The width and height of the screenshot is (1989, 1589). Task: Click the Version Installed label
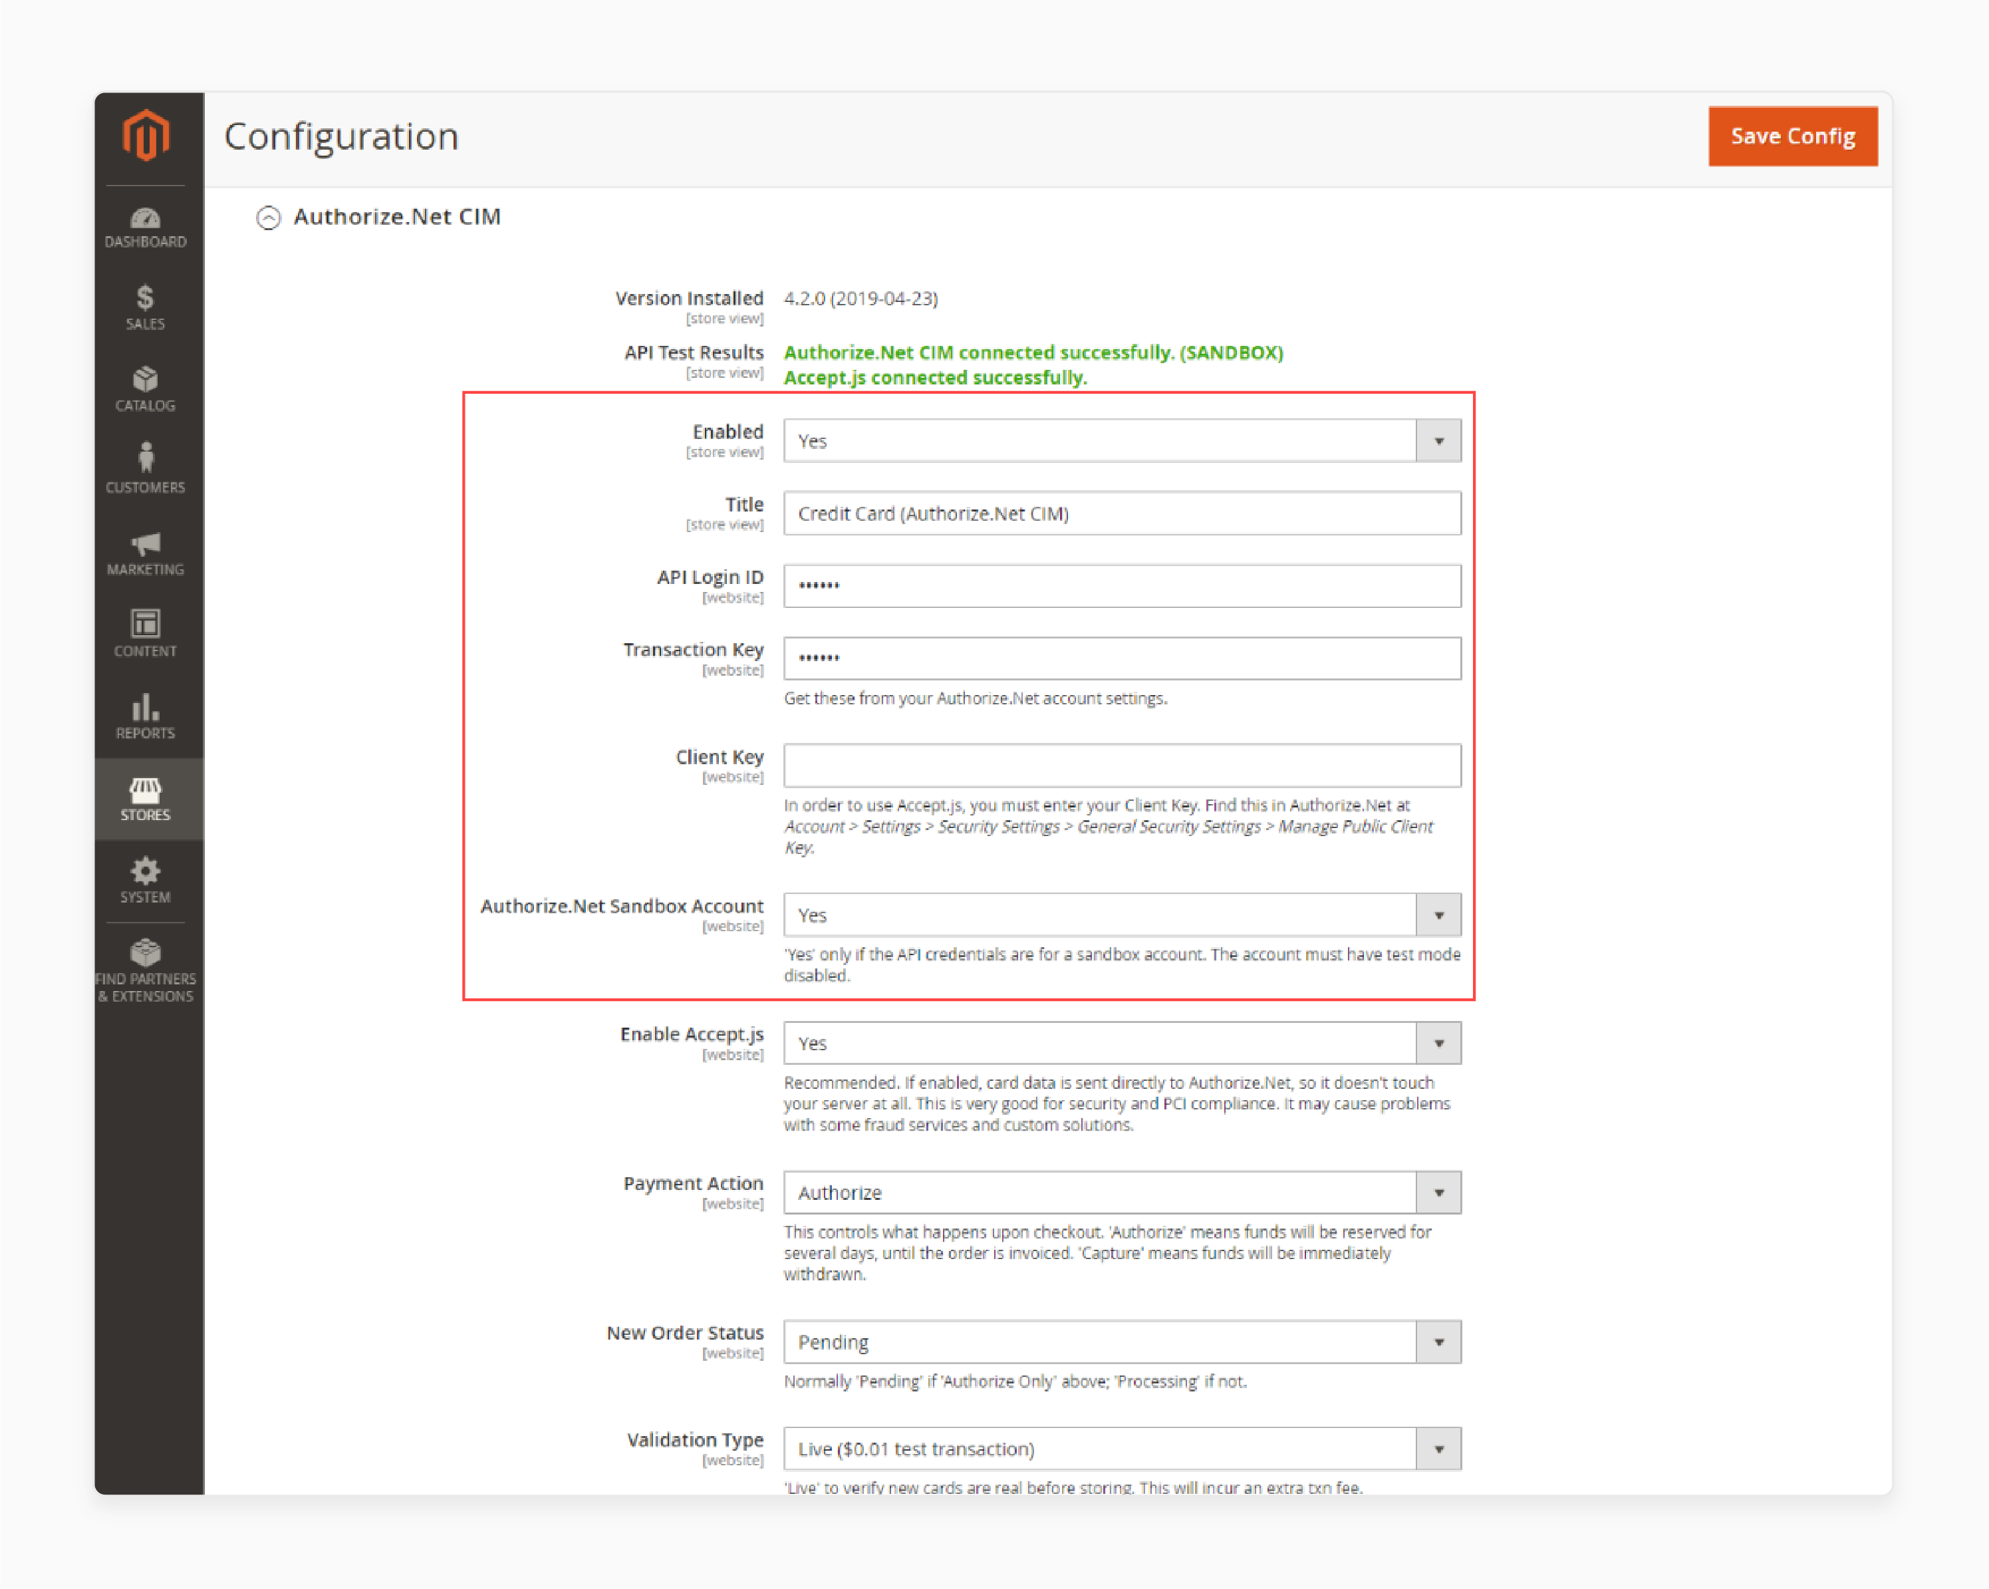pyautogui.click(x=689, y=299)
